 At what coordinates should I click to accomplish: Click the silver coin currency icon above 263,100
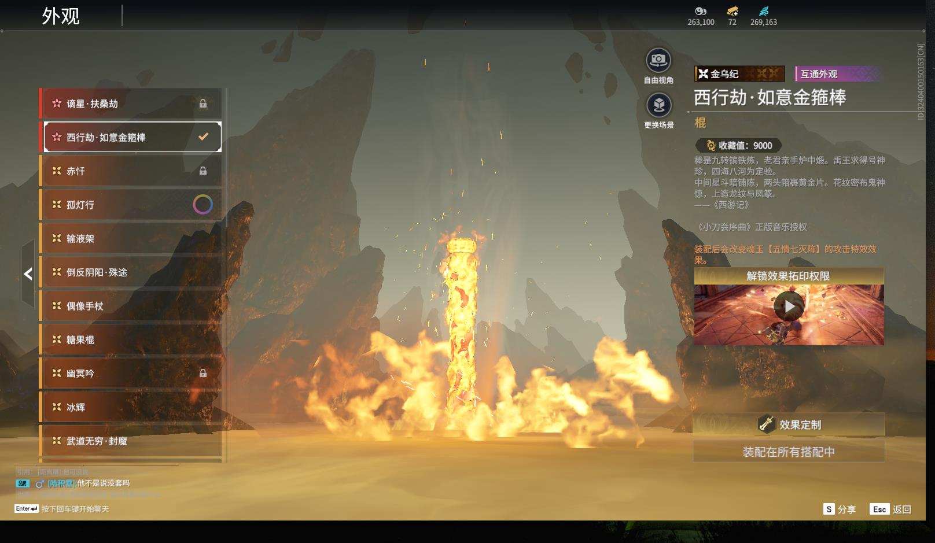pyautogui.click(x=701, y=11)
